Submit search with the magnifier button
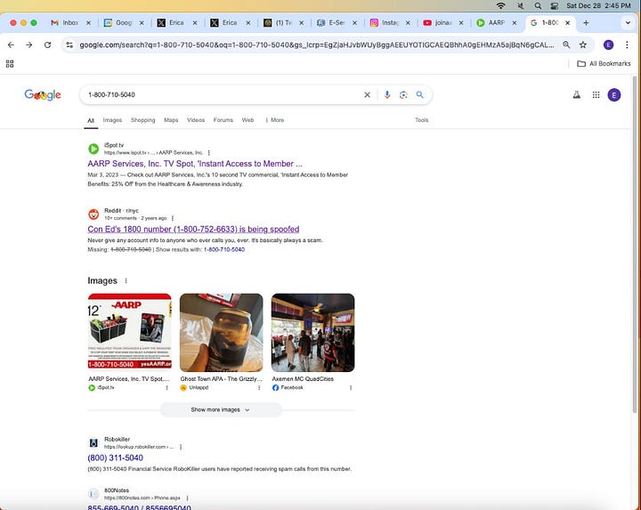 click(x=420, y=95)
